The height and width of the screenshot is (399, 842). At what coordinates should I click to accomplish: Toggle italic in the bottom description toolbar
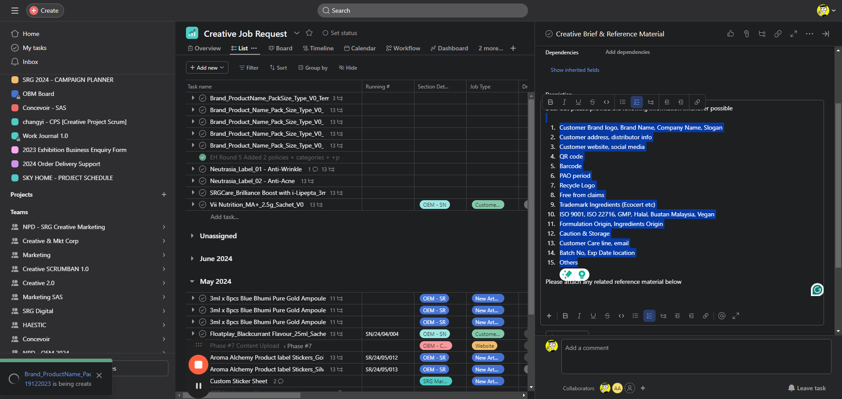click(x=579, y=316)
